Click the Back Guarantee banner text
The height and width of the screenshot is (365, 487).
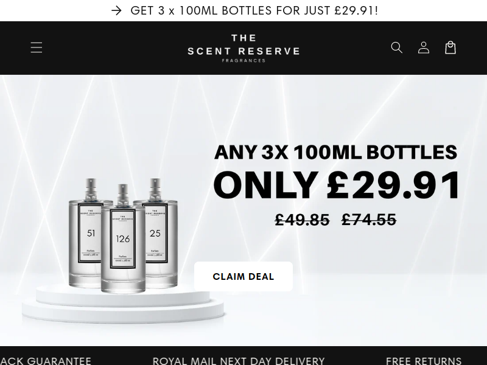[45, 361]
